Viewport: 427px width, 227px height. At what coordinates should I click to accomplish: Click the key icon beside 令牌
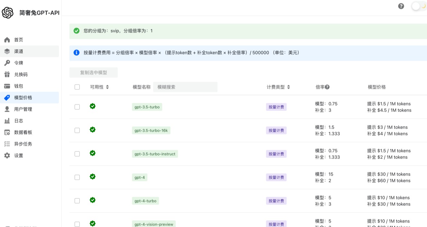[7, 63]
